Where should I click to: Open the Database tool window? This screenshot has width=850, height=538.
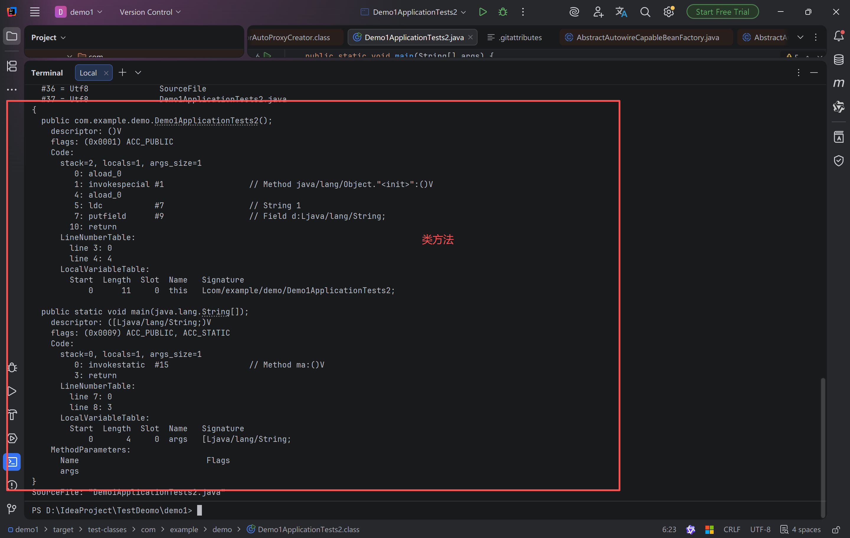pyautogui.click(x=839, y=60)
